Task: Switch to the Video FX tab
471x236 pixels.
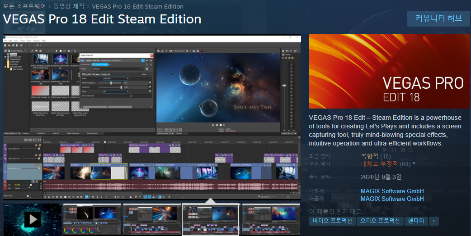Action: tap(56, 133)
